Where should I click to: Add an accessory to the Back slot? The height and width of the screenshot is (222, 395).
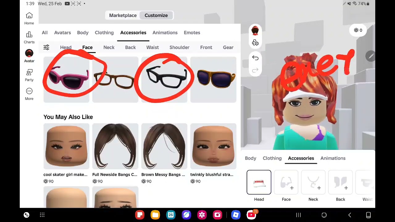coord(340,182)
